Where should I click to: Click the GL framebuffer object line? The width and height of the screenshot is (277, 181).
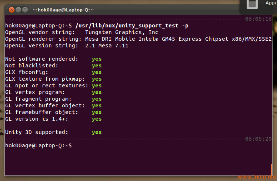tap(53, 112)
